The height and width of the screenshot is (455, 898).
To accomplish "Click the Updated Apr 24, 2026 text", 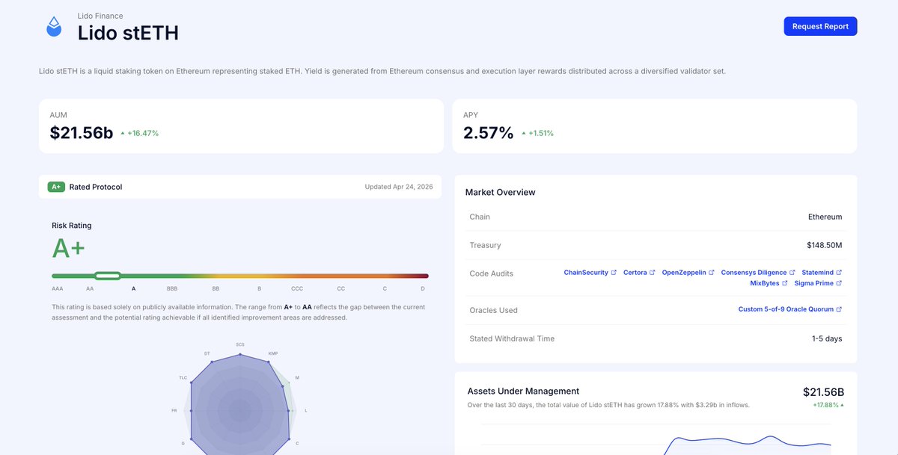I will click(398, 187).
